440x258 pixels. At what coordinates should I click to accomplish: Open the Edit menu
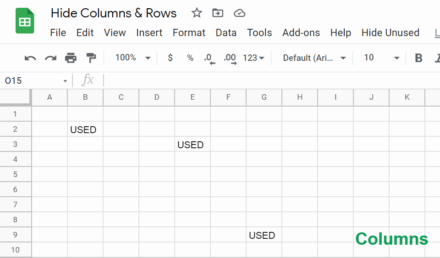tap(85, 33)
